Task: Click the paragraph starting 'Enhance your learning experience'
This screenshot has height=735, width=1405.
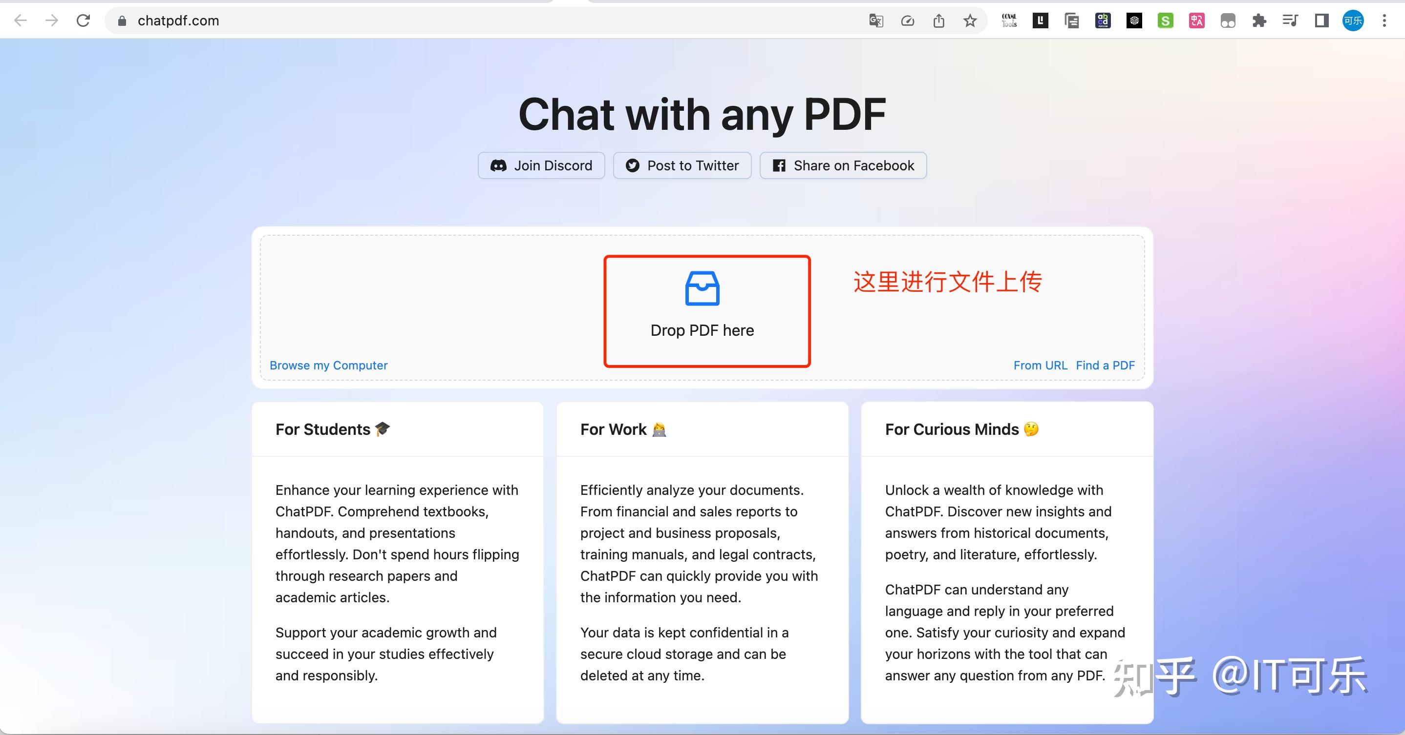Action: pos(397,543)
